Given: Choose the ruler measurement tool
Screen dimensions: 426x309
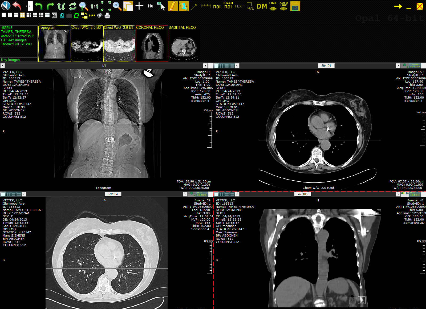Looking at the screenshot, I should coord(206,6).
